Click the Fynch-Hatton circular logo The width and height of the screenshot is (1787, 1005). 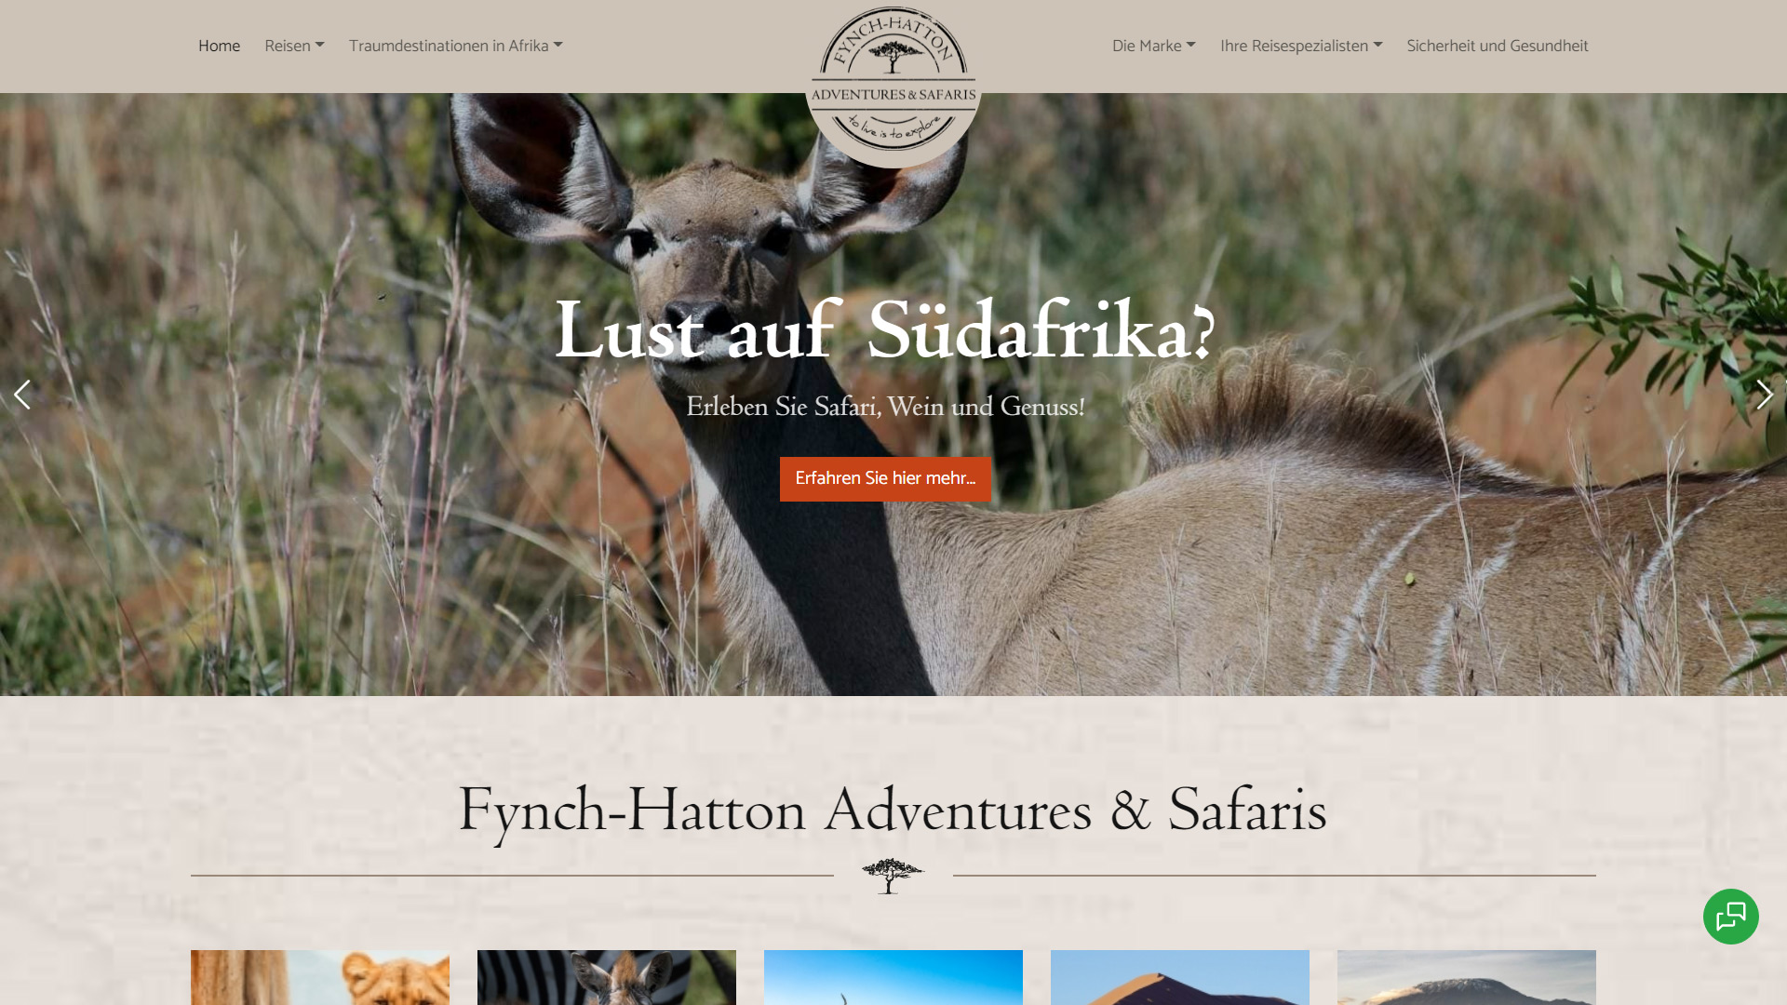click(x=893, y=82)
